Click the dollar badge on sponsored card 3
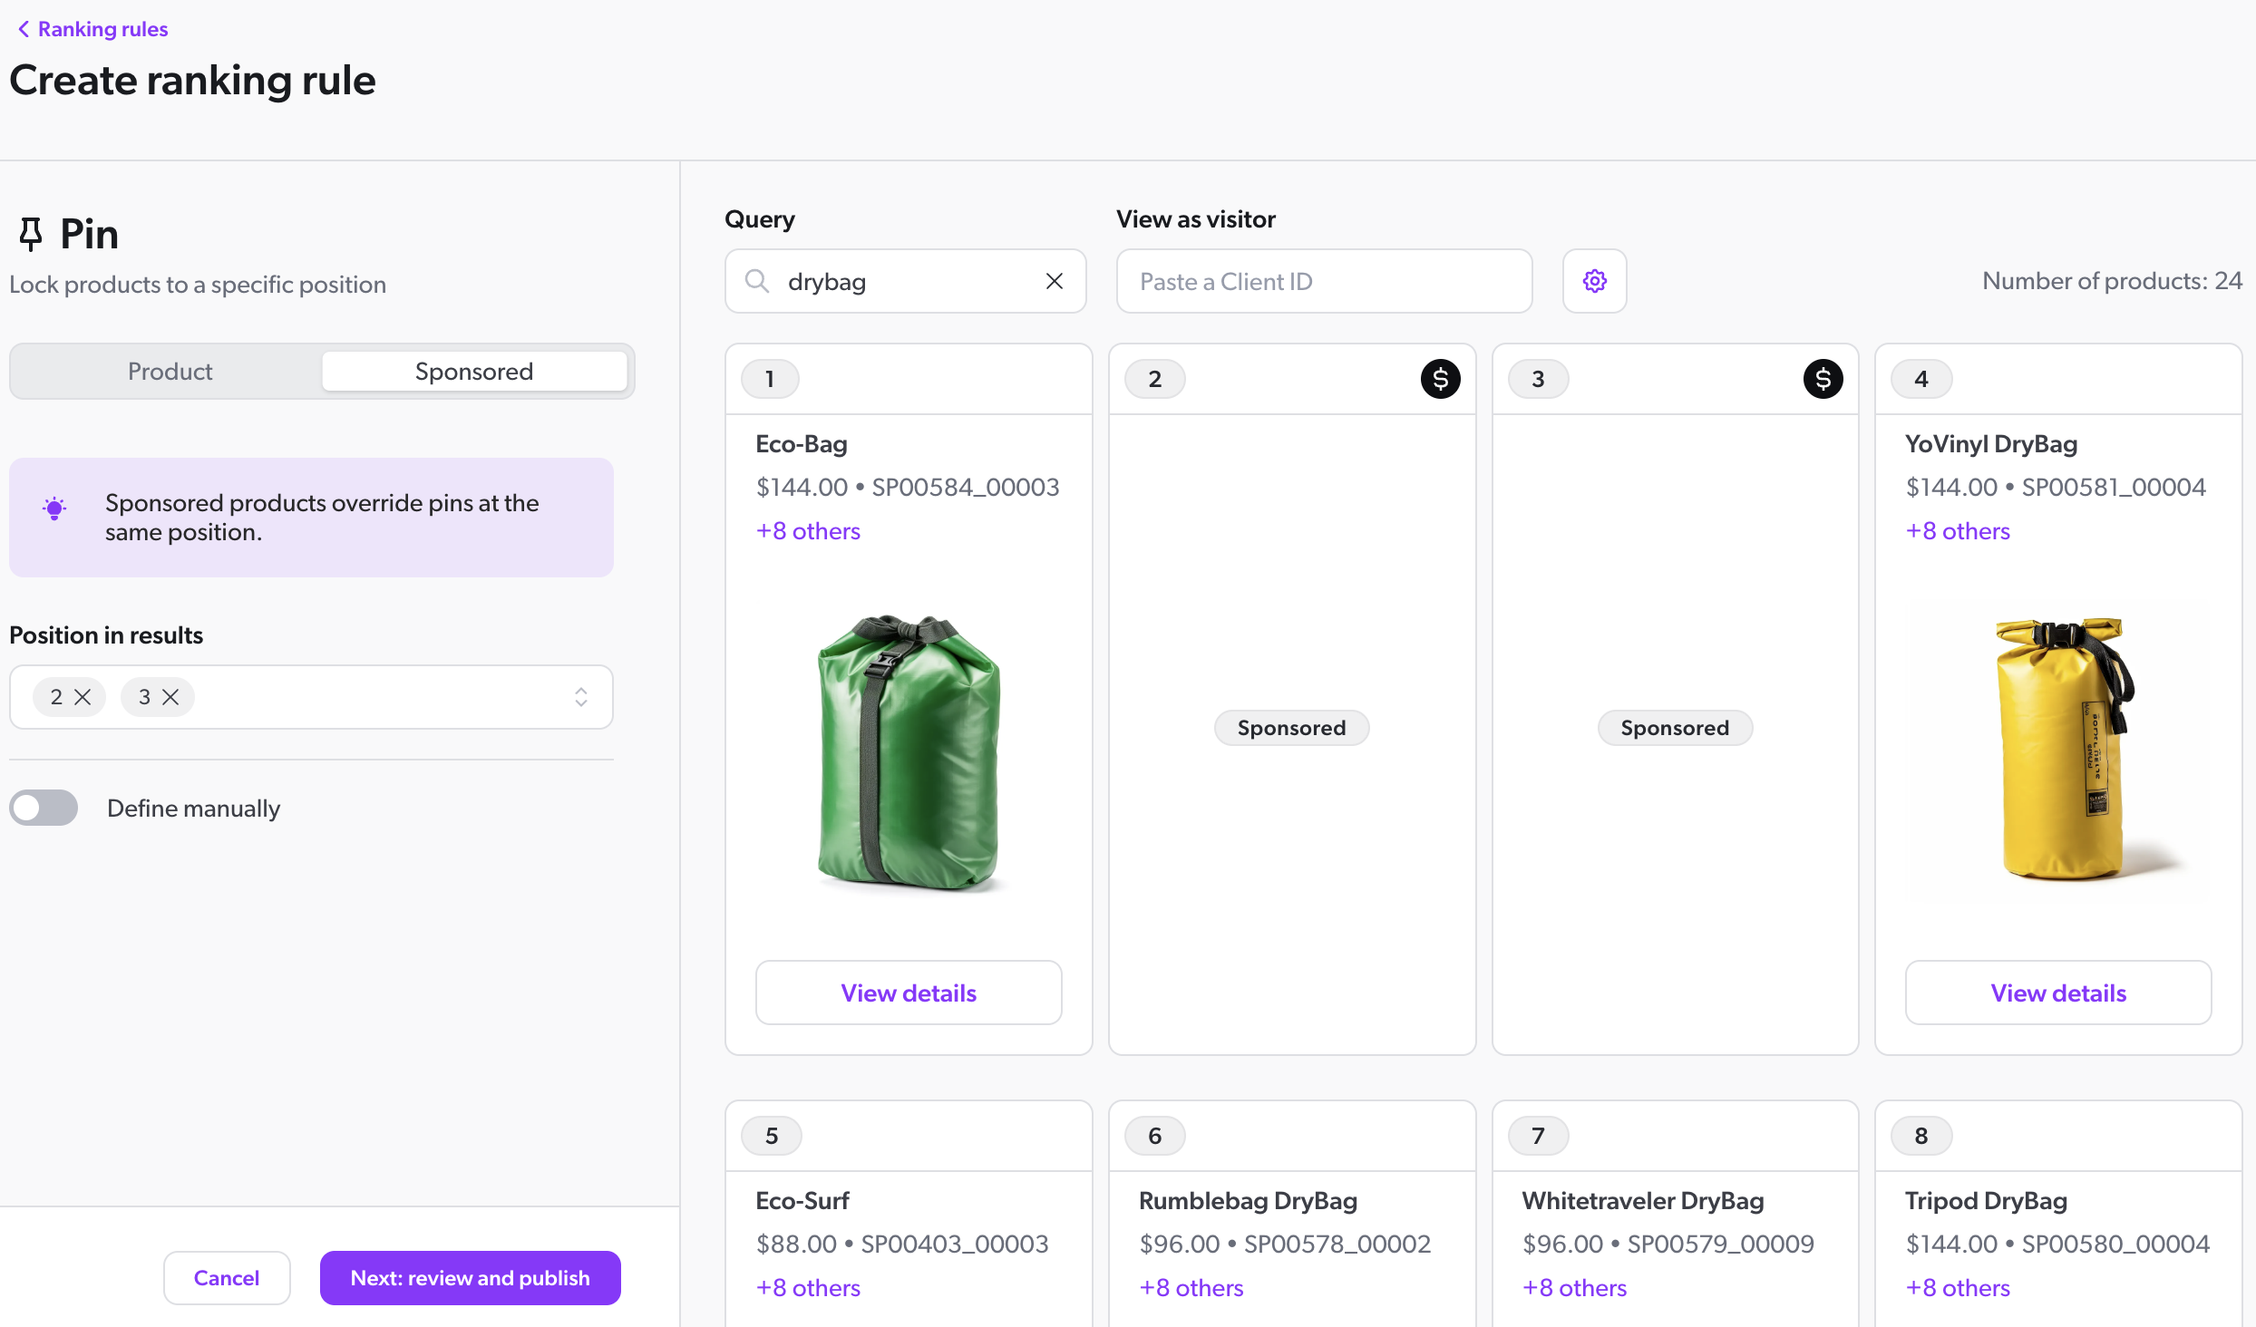Image resolution: width=2256 pixels, height=1327 pixels. [1823, 379]
